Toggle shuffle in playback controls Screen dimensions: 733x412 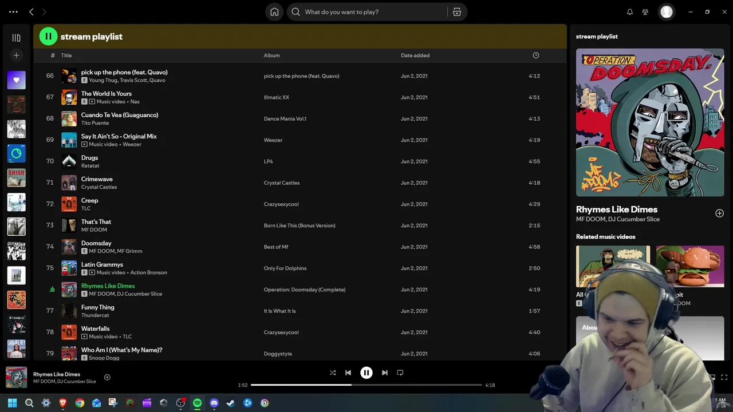click(333, 373)
